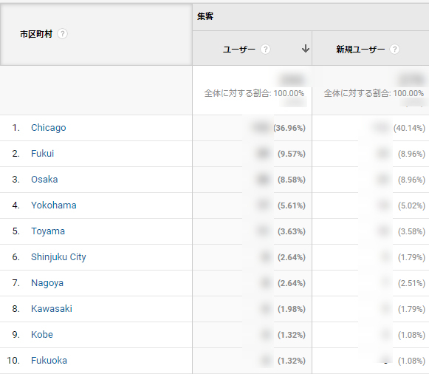Sort by the ユーザー column header
The height and width of the screenshot is (374, 429).
point(239,50)
